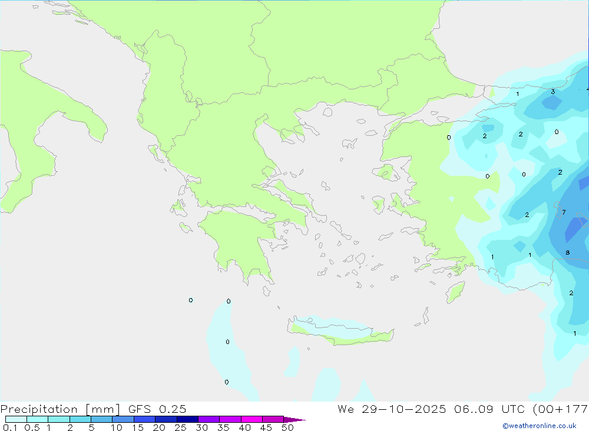
Task: Click the map precipitation value '3'
Action: click(553, 92)
